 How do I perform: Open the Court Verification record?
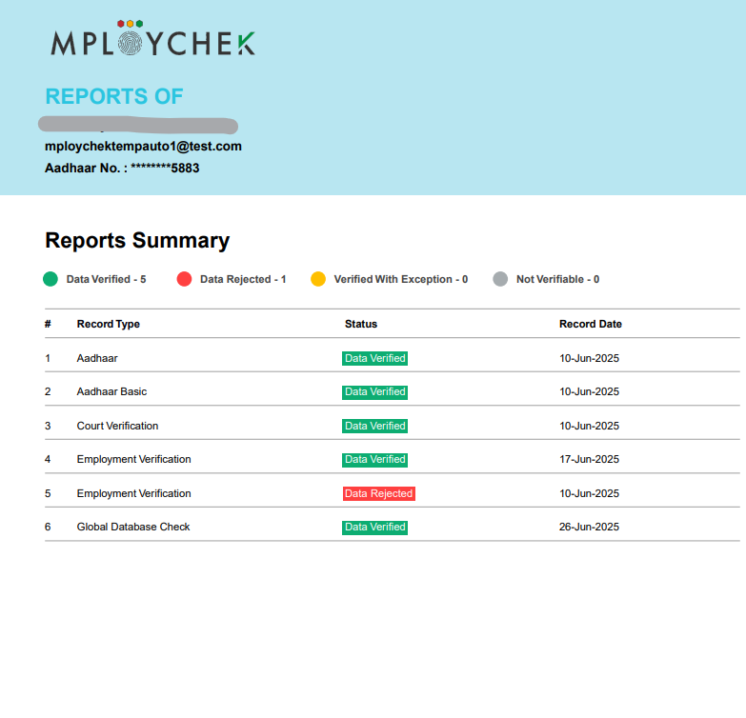[117, 426]
